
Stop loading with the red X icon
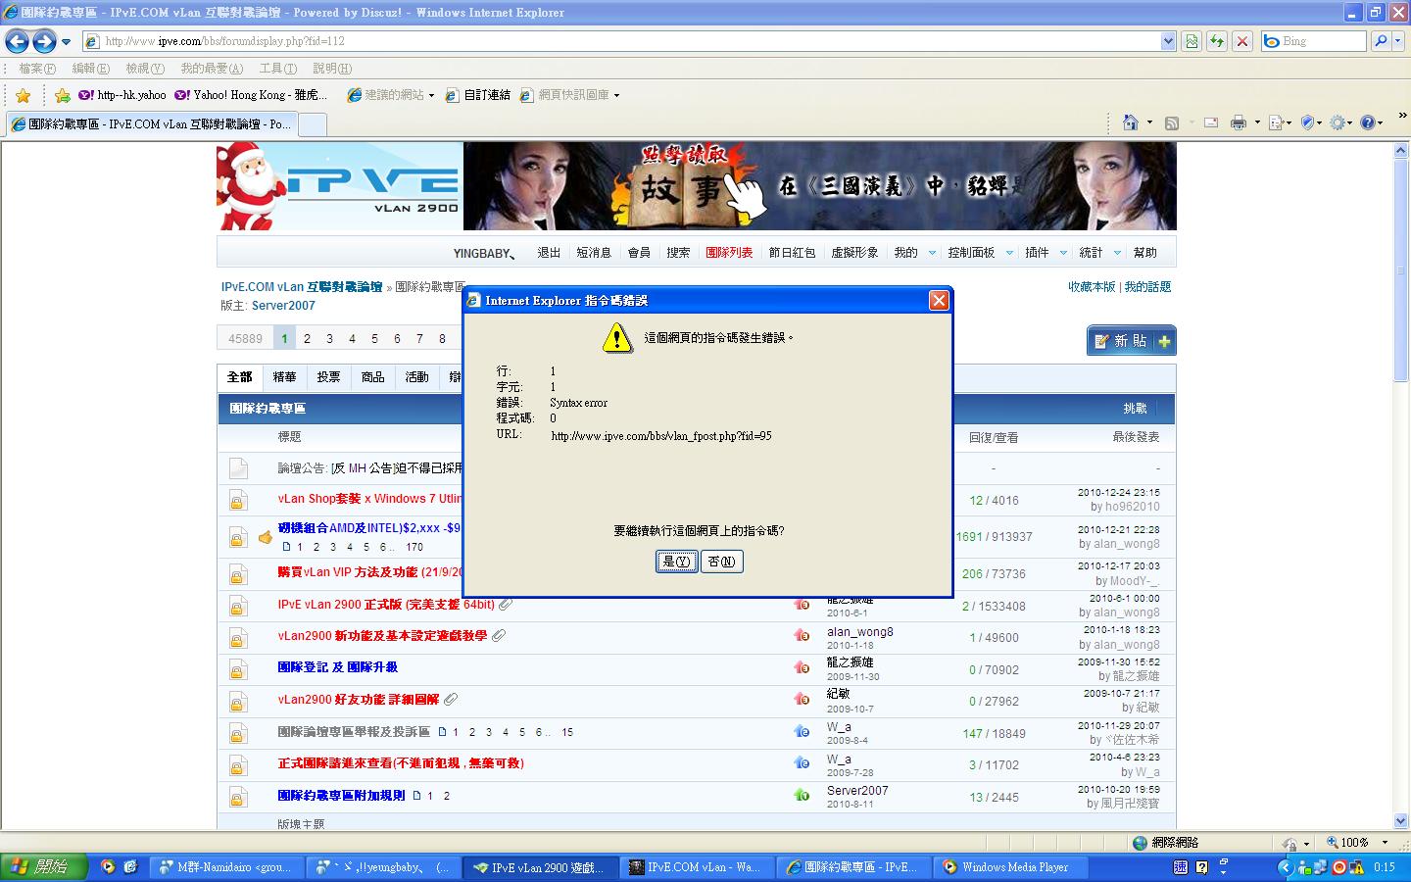1242,41
